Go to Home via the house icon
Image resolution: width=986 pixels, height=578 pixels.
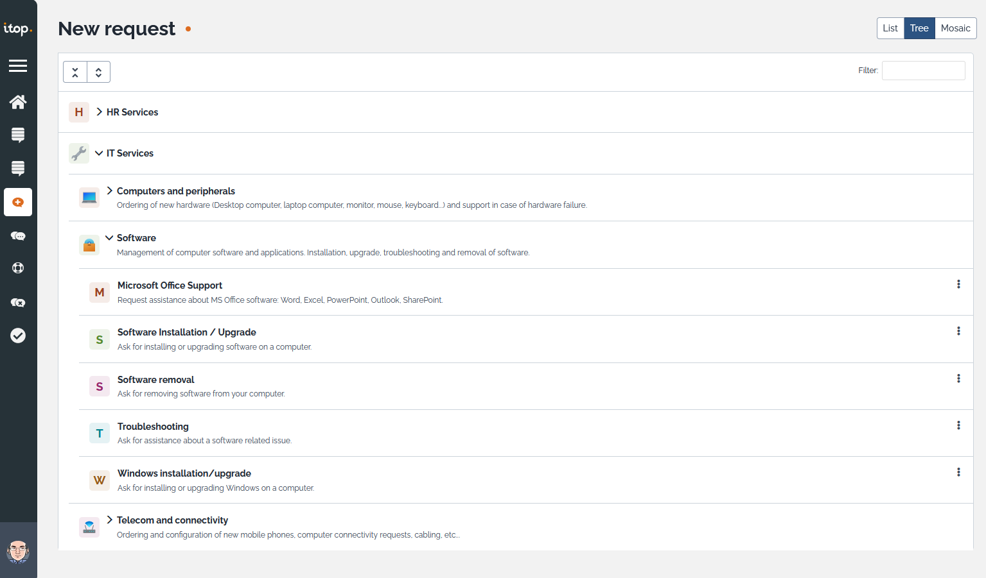18,102
